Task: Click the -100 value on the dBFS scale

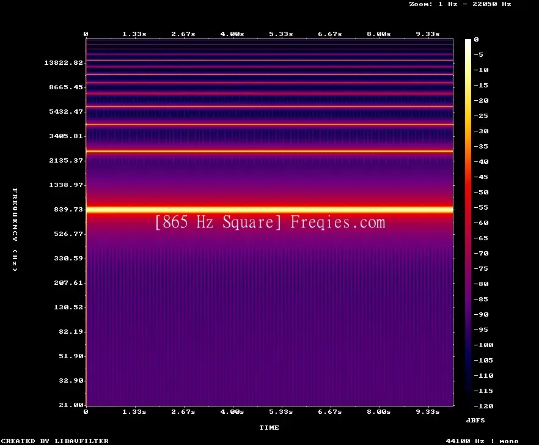Action: [x=483, y=345]
